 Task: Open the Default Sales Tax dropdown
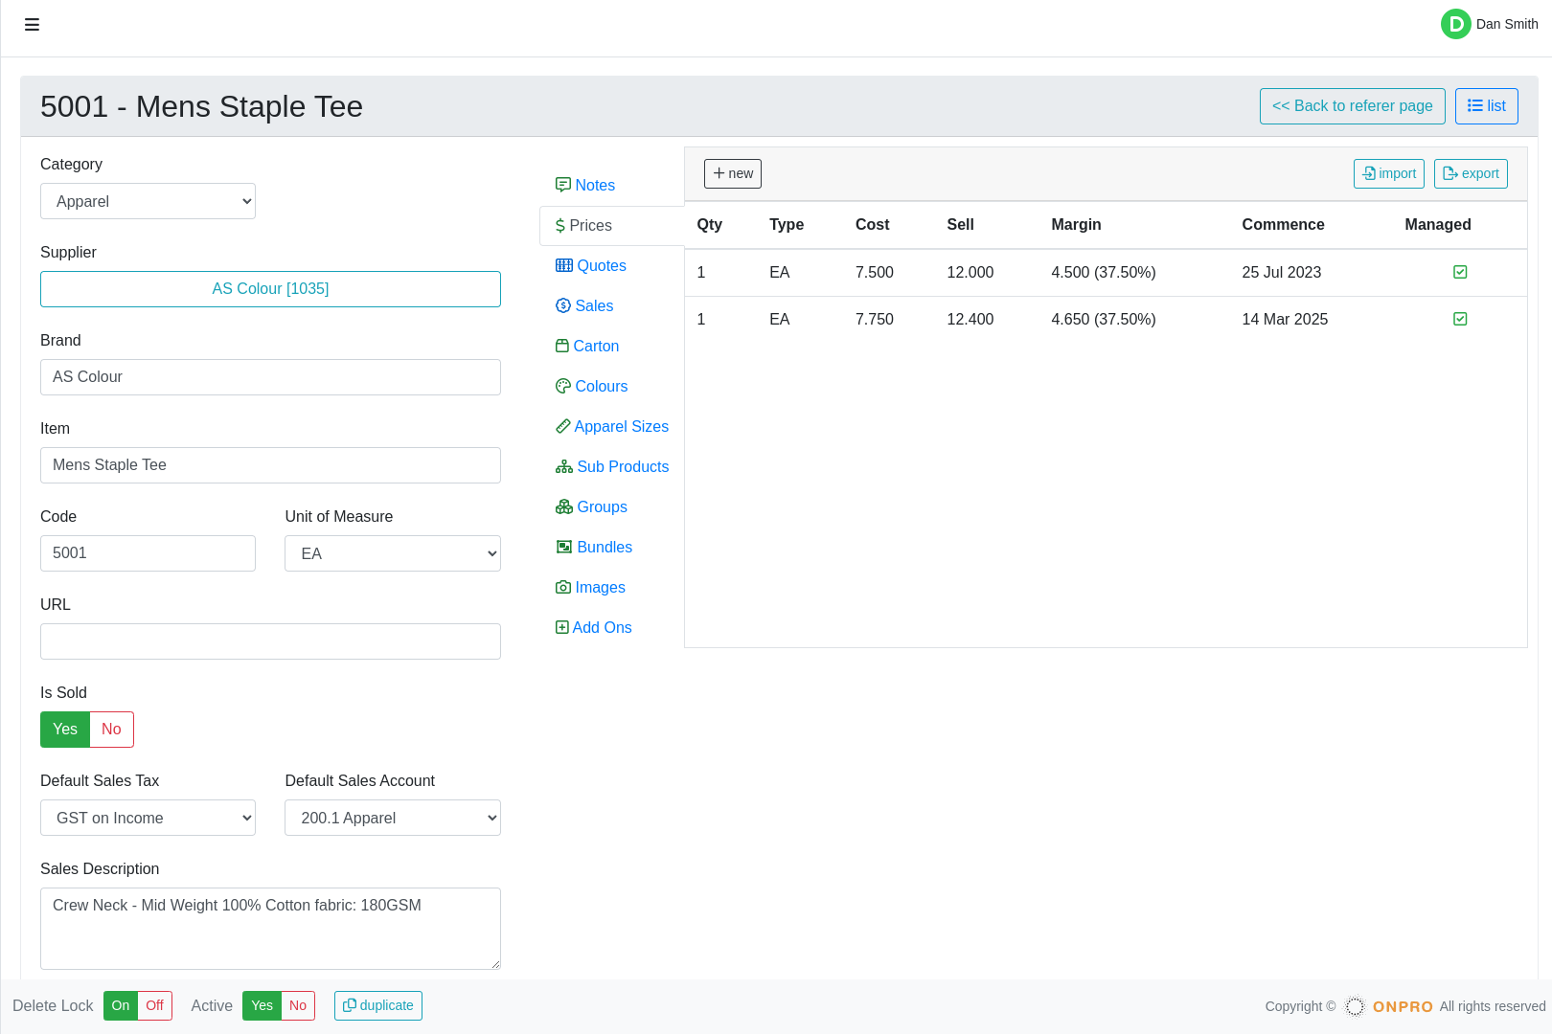point(148,818)
